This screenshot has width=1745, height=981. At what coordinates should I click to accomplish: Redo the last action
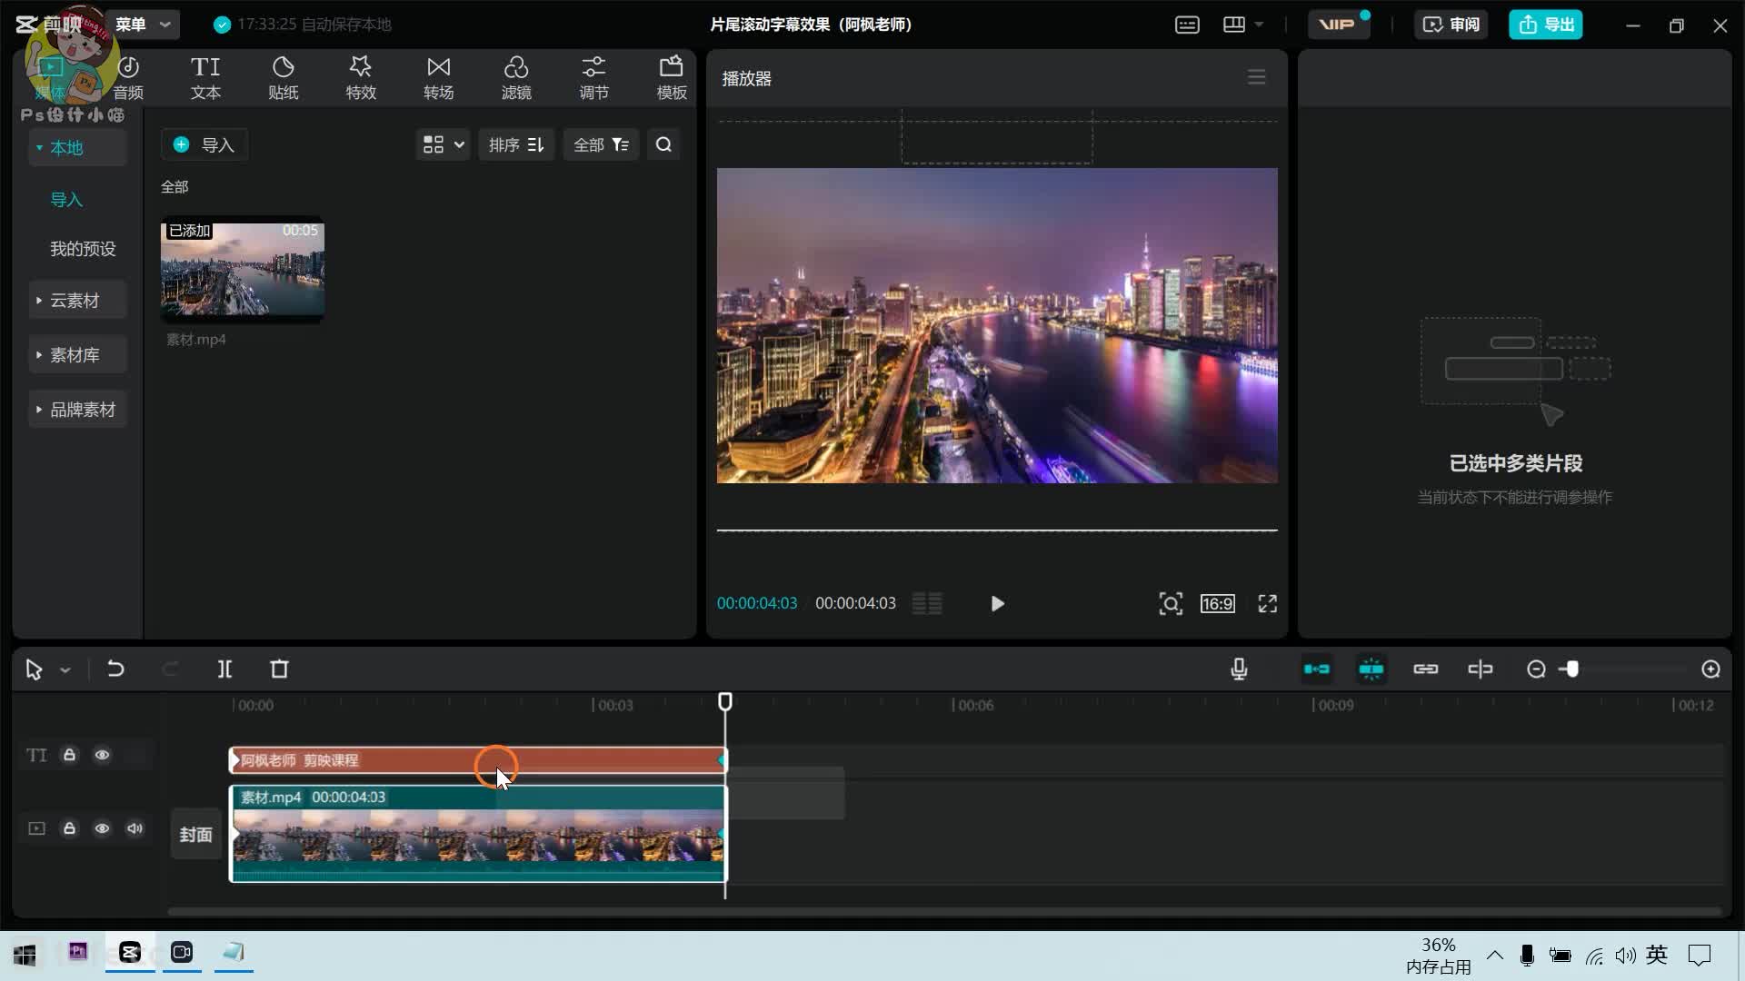[170, 669]
